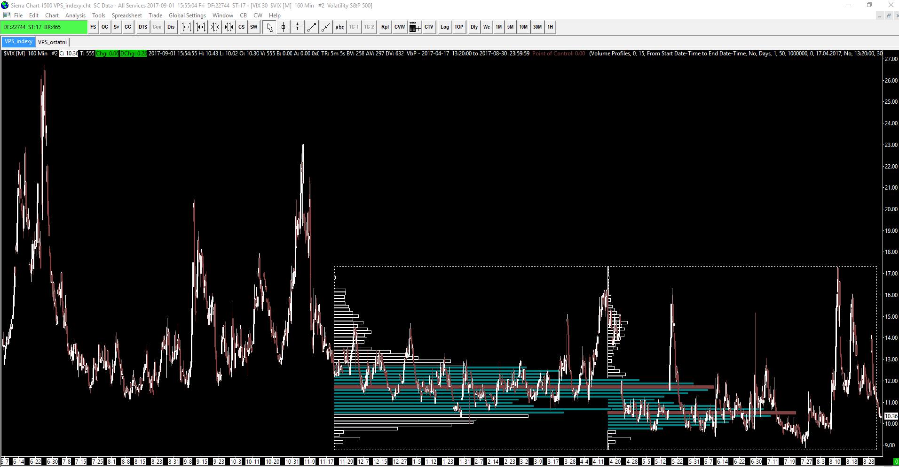The height and width of the screenshot is (467, 899).
Task: Click the $VIX [M] symbol label
Action: (14, 54)
